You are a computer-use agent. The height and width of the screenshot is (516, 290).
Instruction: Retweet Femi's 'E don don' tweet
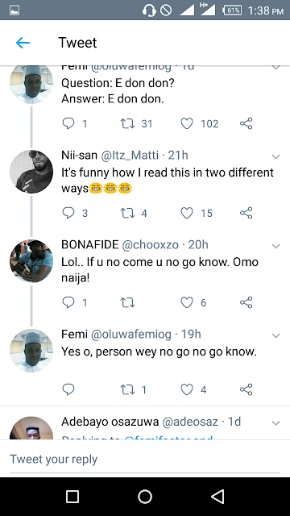click(127, 123)
